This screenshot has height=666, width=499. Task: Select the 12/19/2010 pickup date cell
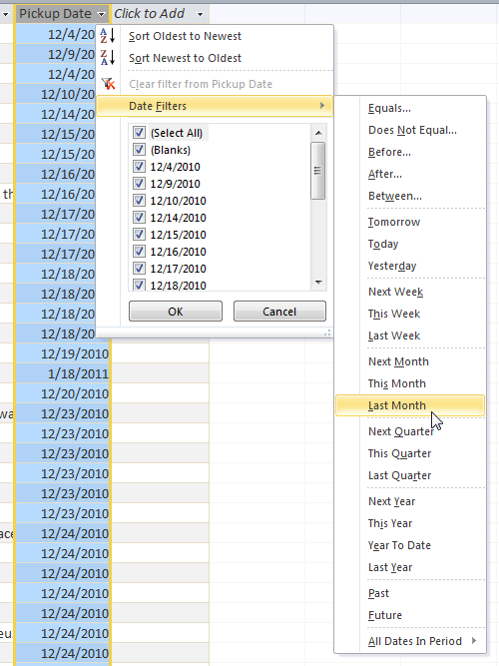point(63,353)
